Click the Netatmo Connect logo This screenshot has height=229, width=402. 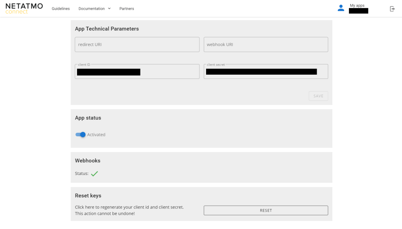coord(24,8)
